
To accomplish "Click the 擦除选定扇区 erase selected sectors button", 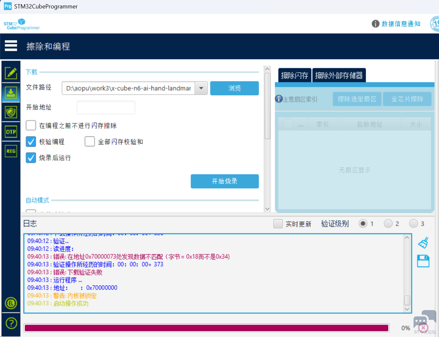I will [x=357, y=99].
